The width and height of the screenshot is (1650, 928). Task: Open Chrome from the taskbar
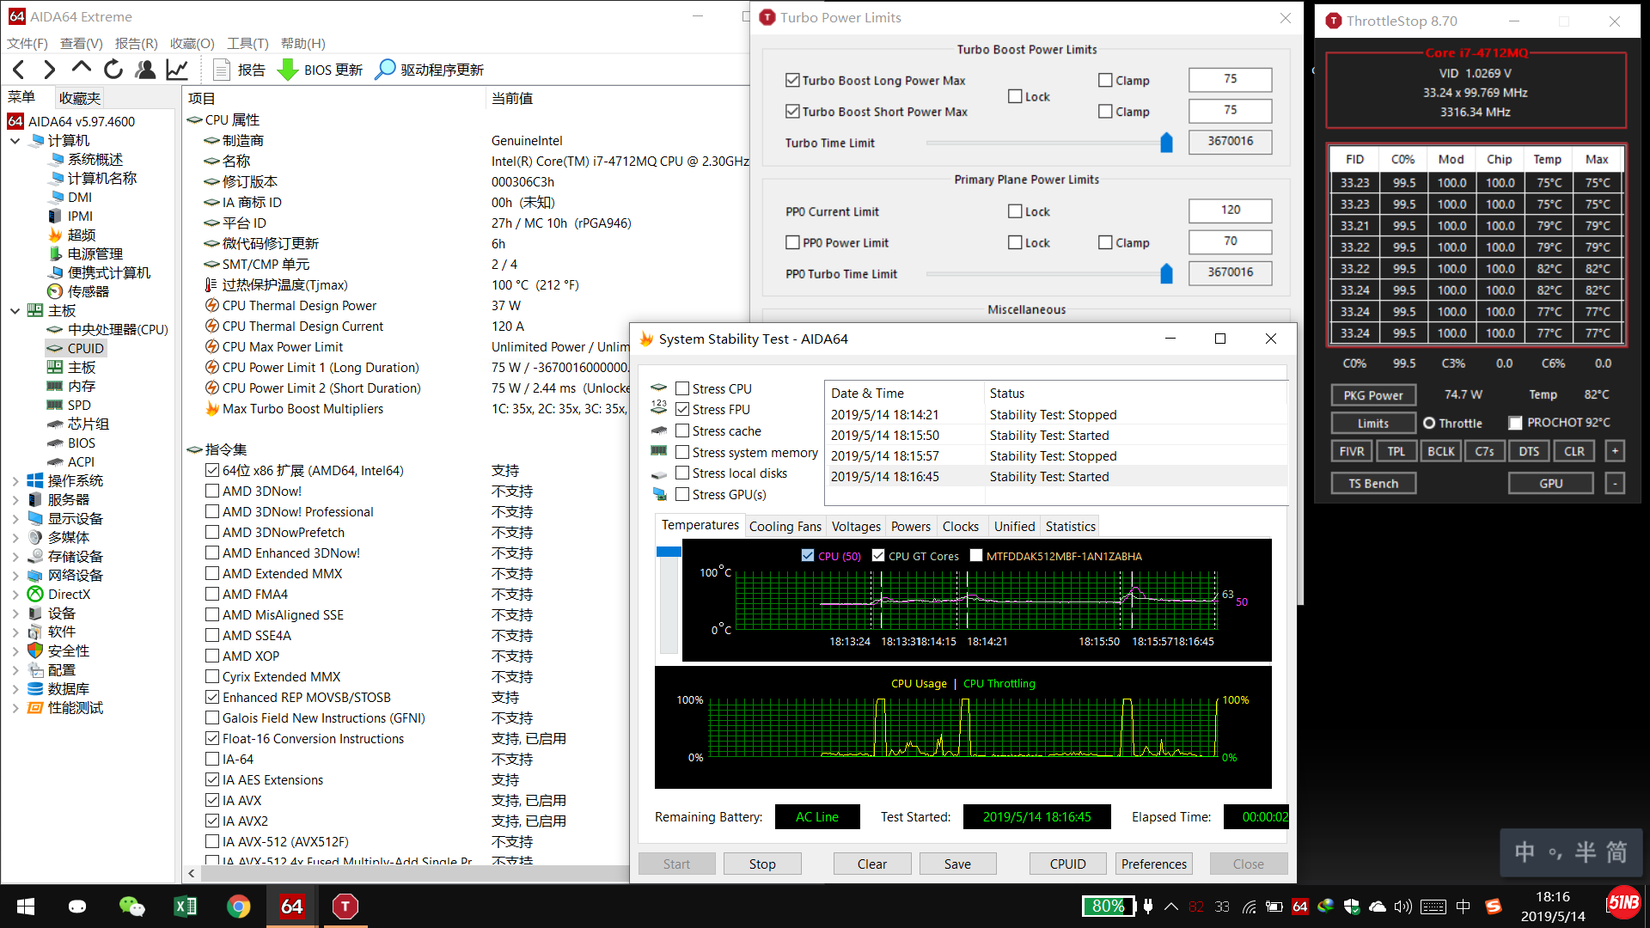pyautogui.click(x=239, y=907)
